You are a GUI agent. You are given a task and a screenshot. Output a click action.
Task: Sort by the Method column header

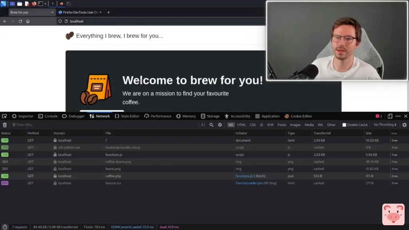point(39,133)
